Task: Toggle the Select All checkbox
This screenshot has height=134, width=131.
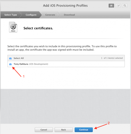Action: 10,58
